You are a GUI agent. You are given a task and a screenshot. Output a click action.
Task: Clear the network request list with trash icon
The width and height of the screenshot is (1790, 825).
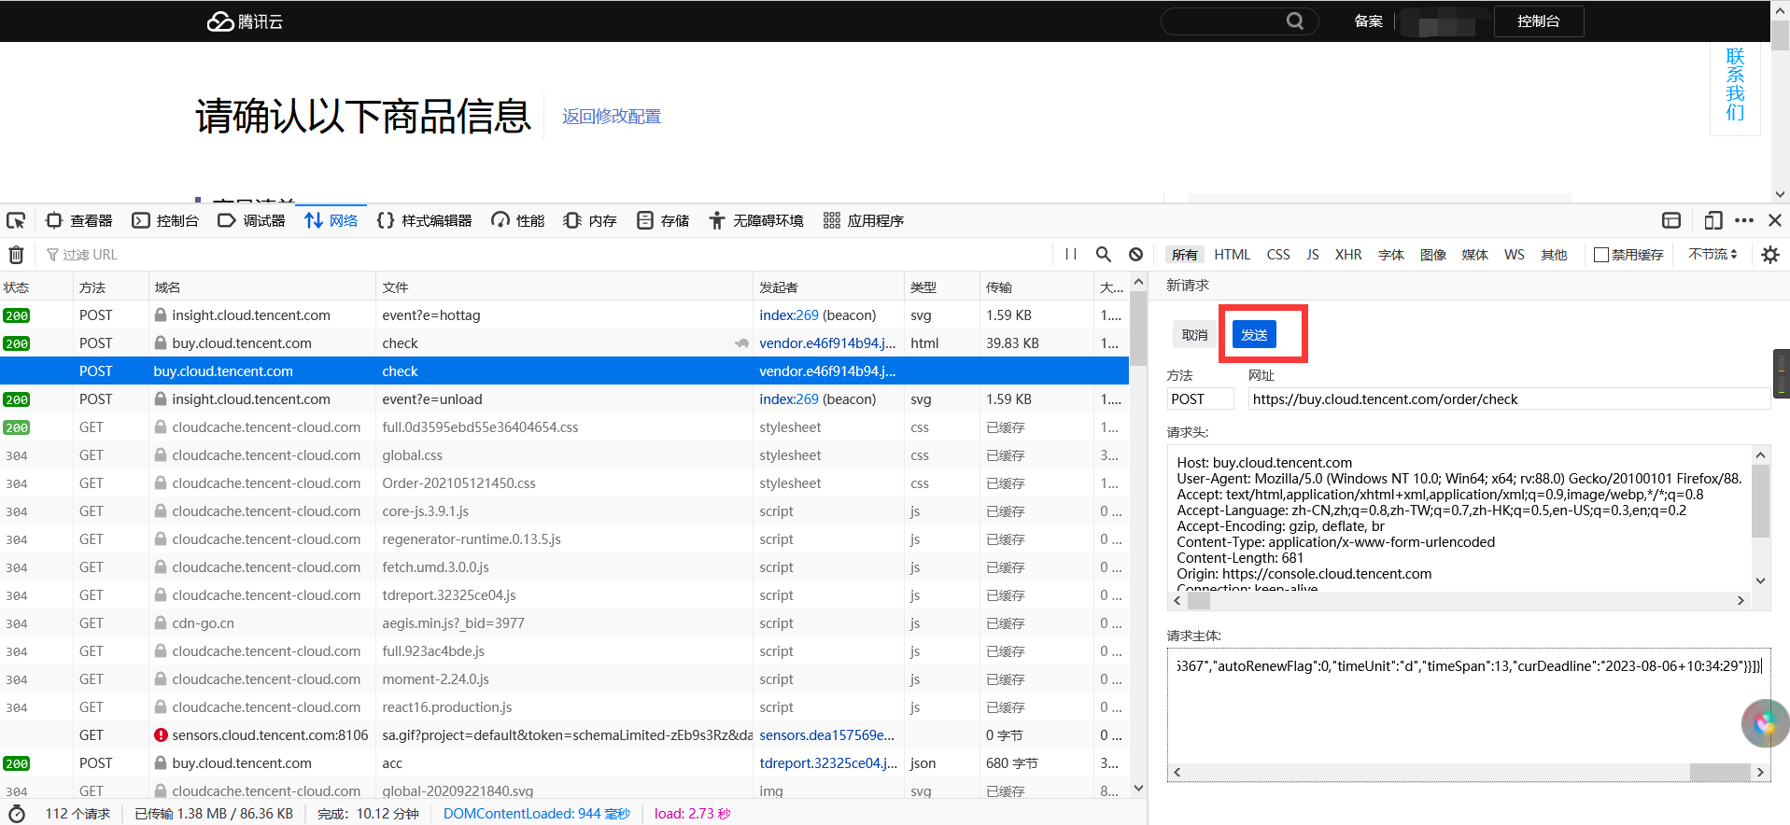(16, 255)
